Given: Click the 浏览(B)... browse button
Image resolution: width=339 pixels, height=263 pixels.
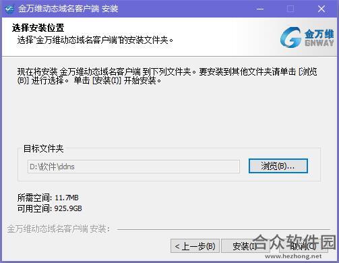Looking at the screenshot, I should (x=278, y=166).
